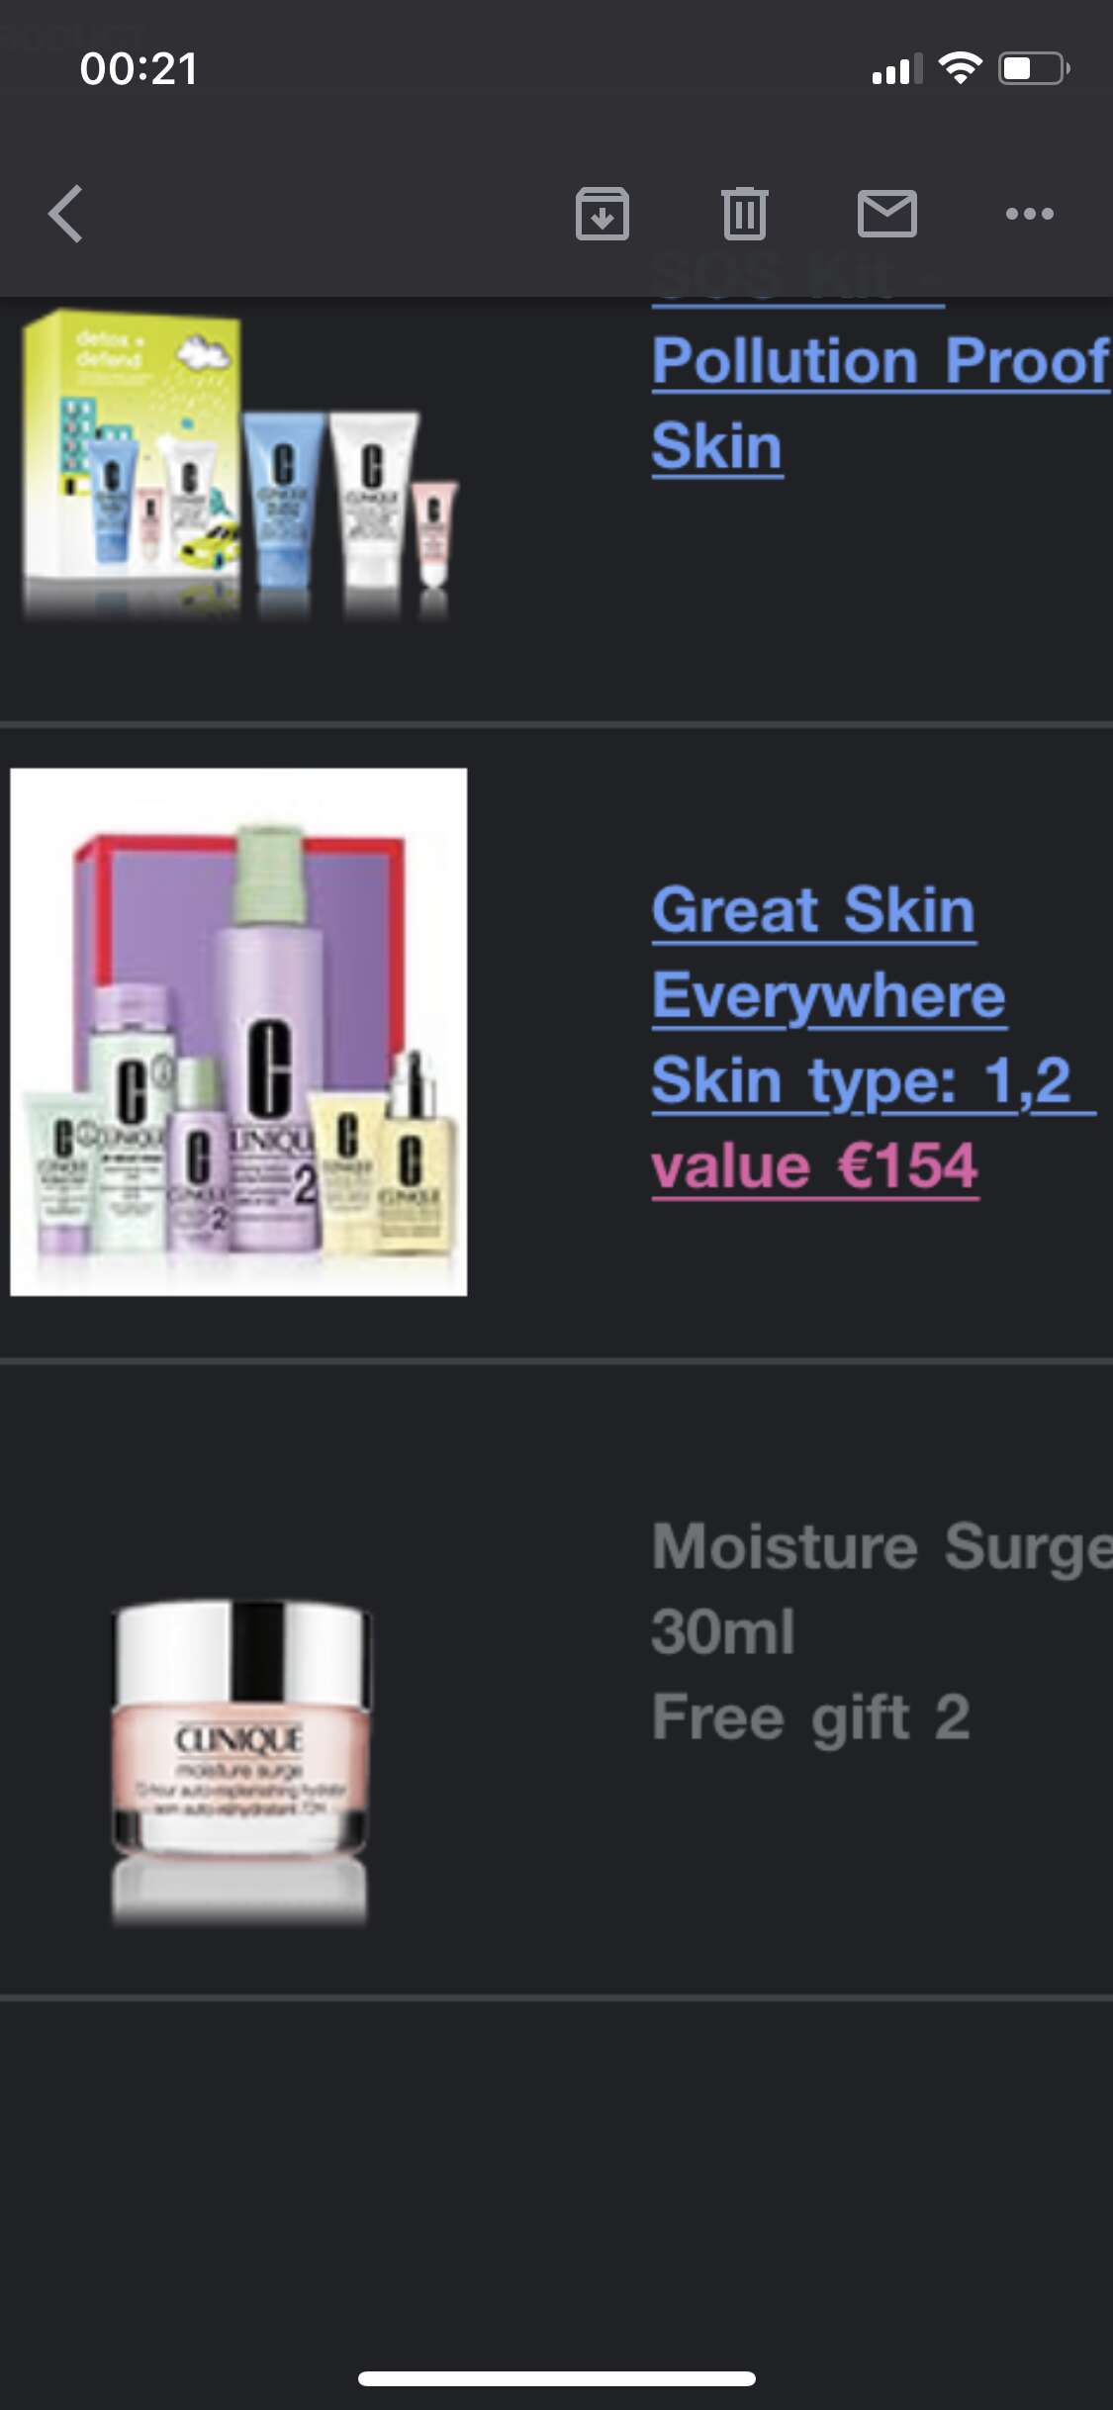Tap the Free gift 2 label
The width and height of the screenshot is (1113, 2410).
tap(811, 1717)
